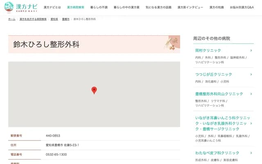Click chevron next to つつじが丘クリニック
This screenshot has width=262, height=164.
[x=251, y=74]
